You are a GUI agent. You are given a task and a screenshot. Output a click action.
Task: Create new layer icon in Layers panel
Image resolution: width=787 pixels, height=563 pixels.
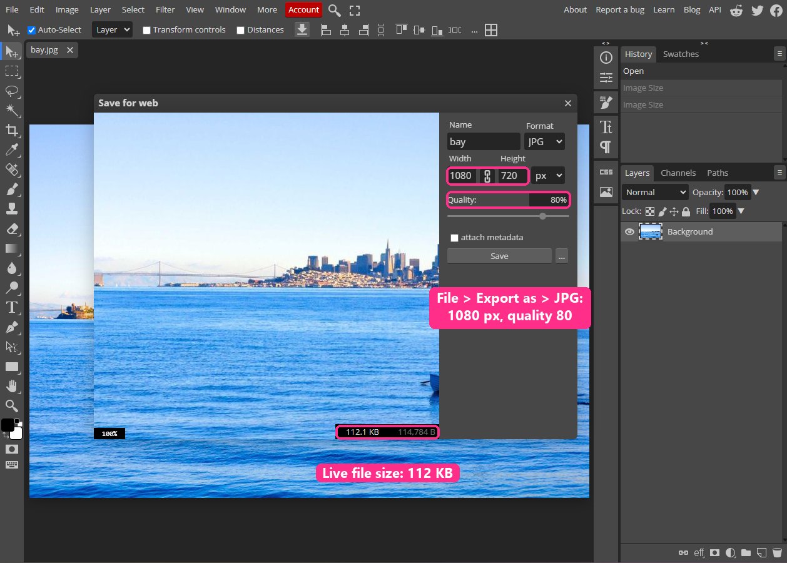pyautogui.click(x=761, y=553)
